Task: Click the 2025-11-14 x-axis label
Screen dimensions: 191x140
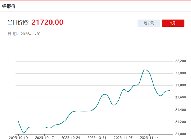Action: (149, 137)
